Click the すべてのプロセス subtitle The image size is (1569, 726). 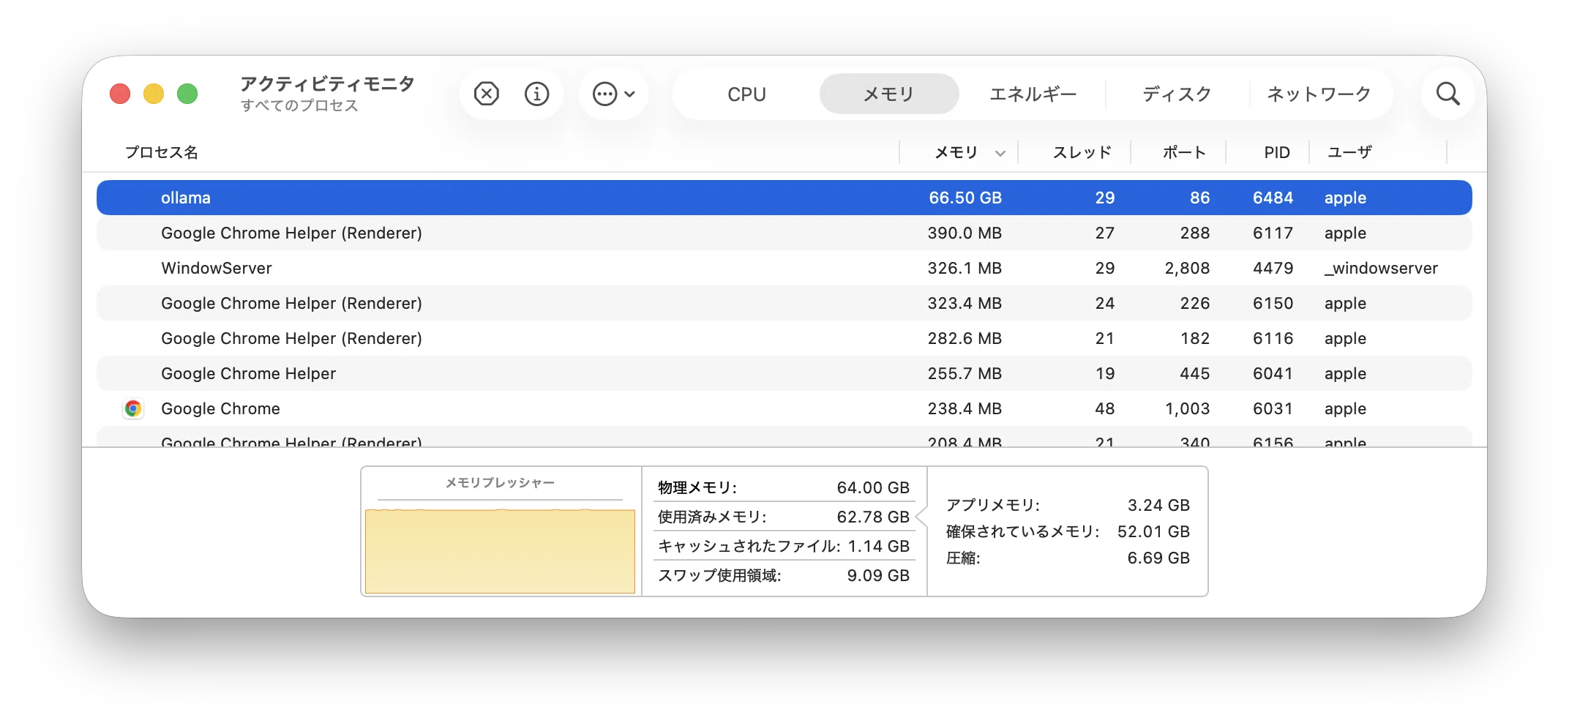click(299, 105)
